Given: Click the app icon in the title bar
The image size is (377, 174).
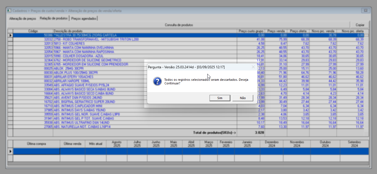Looking at the screenshot, I should (9, 11).
